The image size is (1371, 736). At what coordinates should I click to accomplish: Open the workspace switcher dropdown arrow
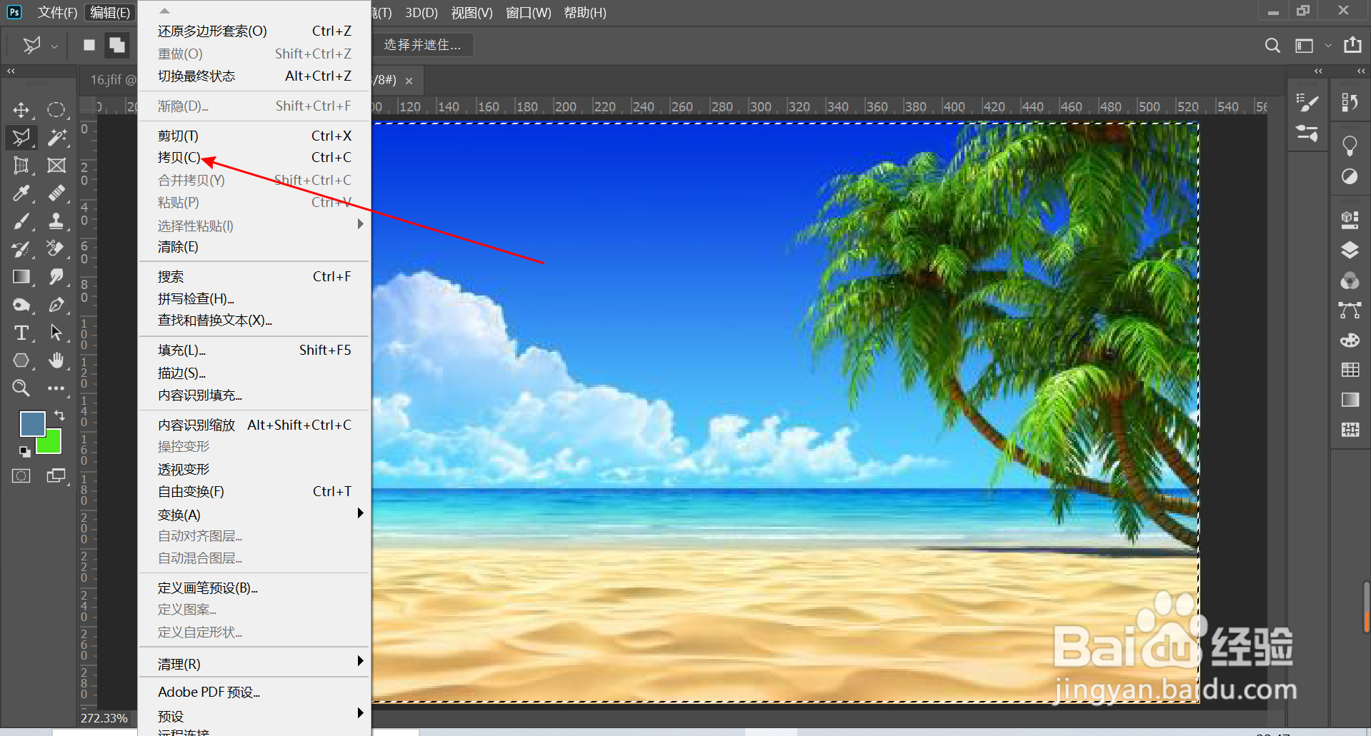pos(1328,46)
